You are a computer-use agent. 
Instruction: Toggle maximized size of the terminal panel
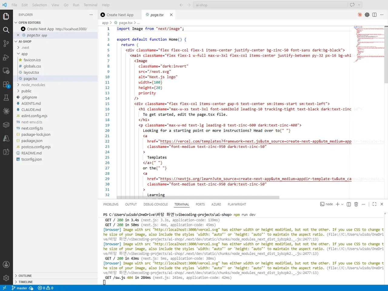(374, 204)
